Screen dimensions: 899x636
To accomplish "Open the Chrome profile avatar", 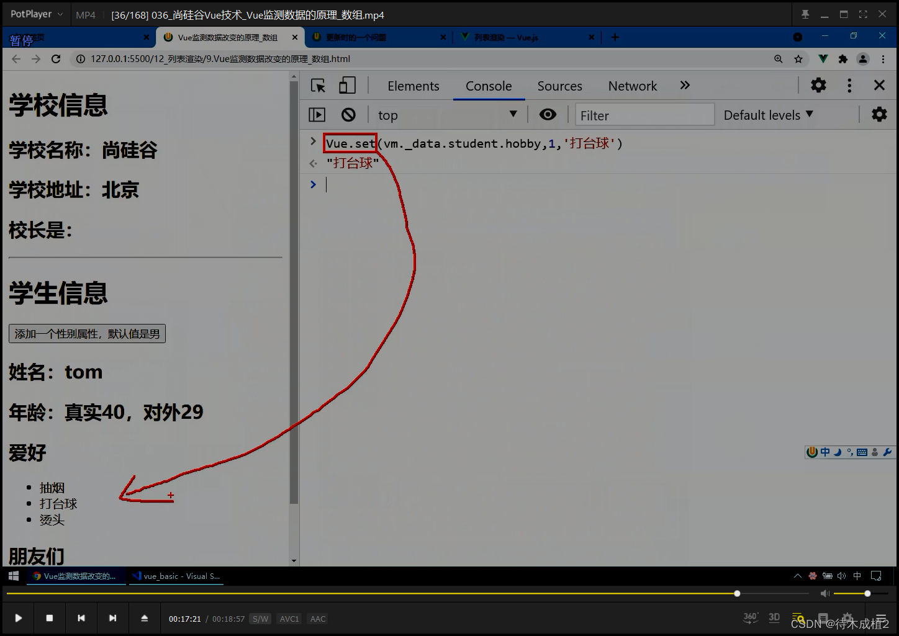I will coord(863,59).
